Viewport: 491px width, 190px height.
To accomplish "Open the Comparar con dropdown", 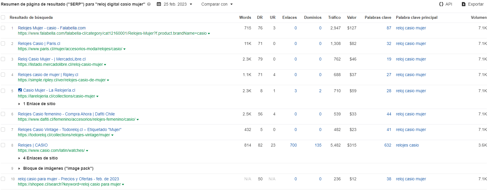I will coord(217,4).
